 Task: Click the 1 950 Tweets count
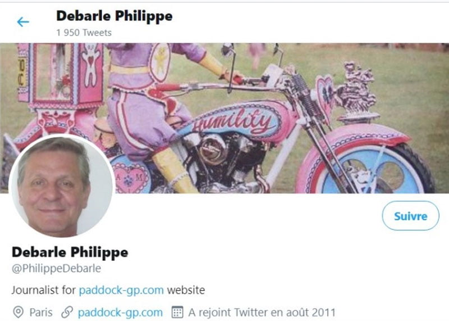coord(84,33)
